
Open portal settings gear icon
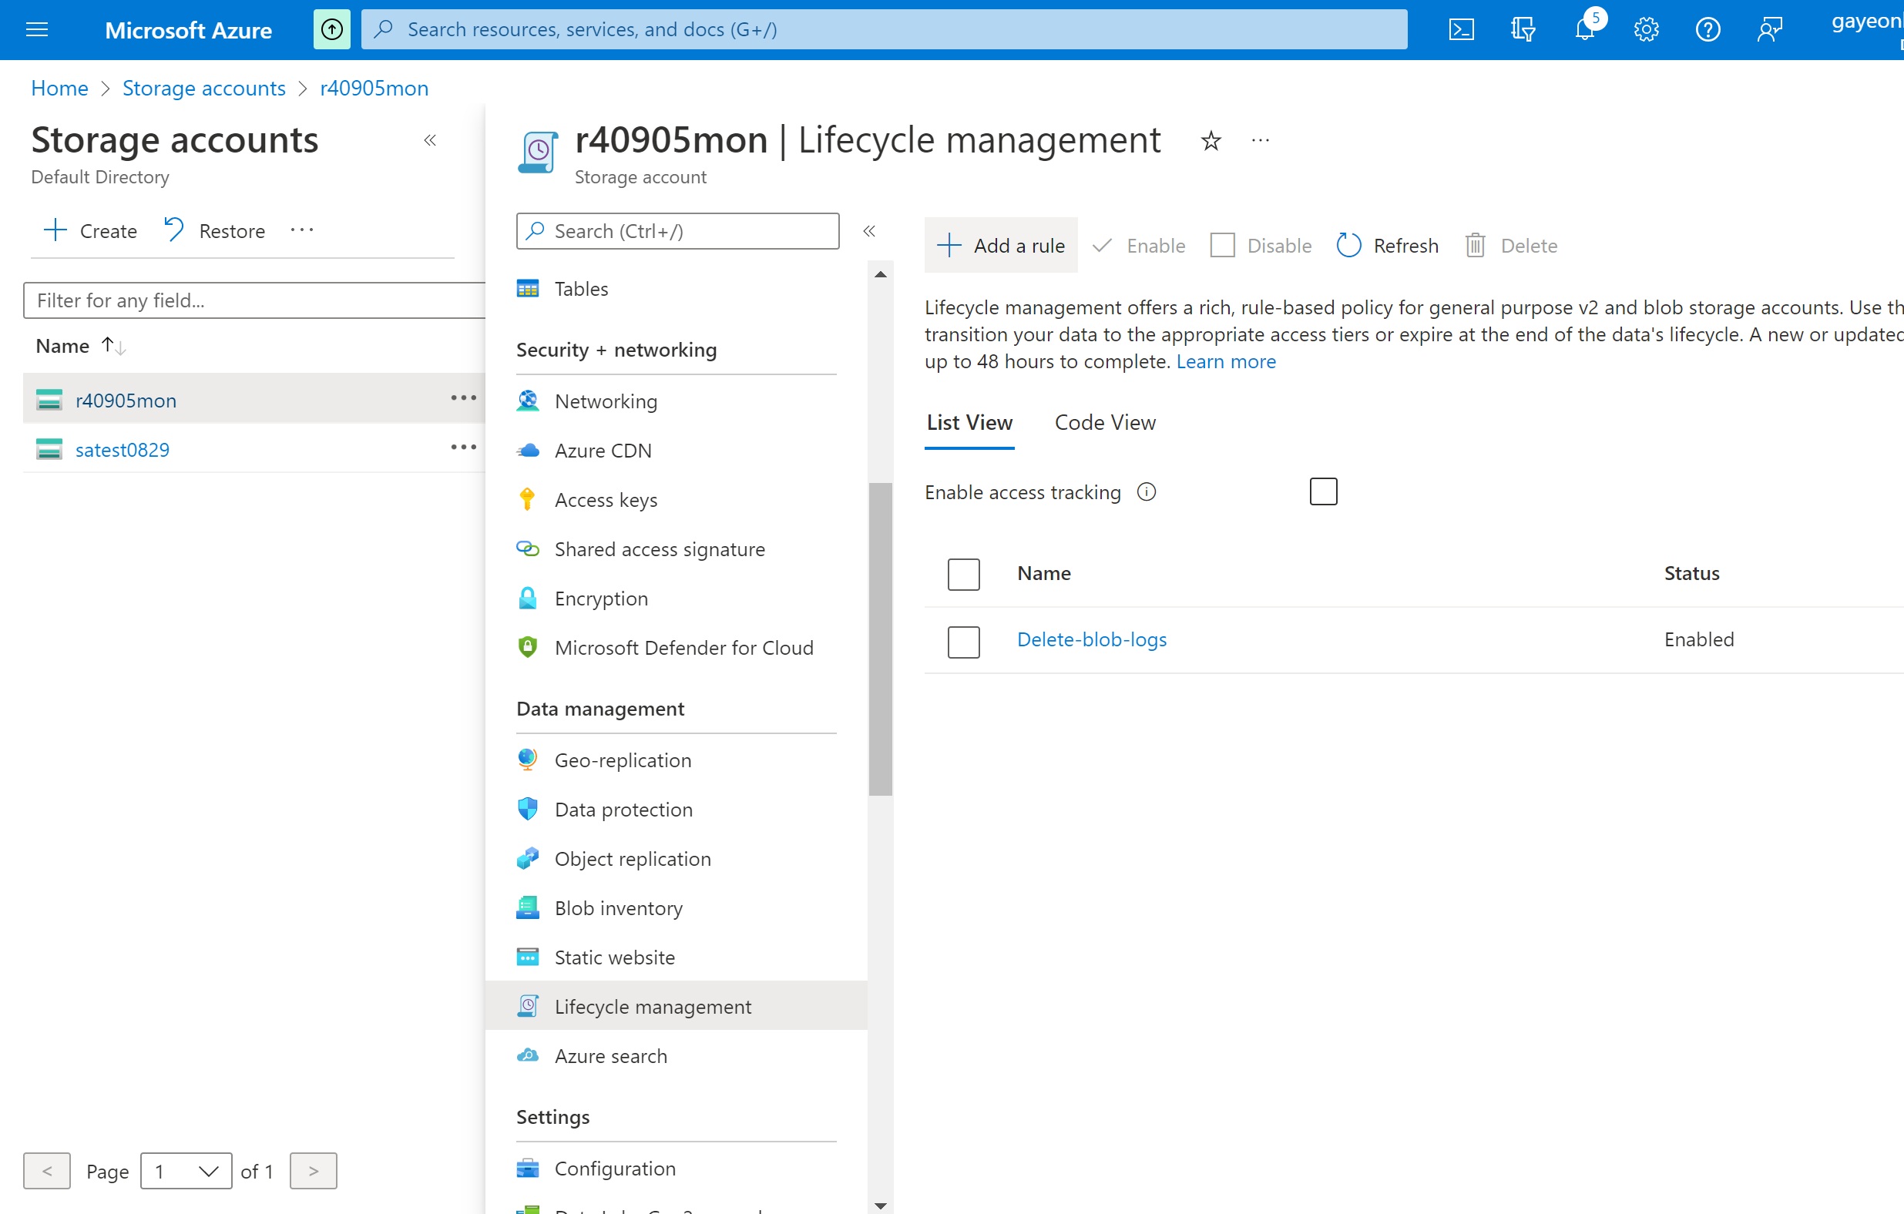1646,30
